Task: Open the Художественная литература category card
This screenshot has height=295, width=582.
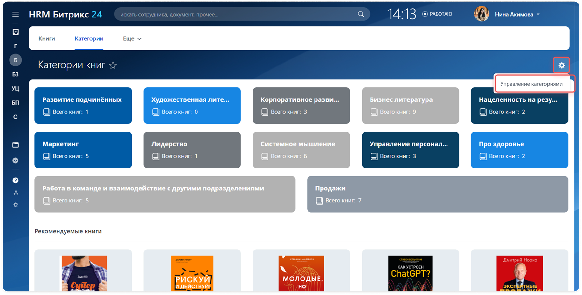Action: click(192, 106)
